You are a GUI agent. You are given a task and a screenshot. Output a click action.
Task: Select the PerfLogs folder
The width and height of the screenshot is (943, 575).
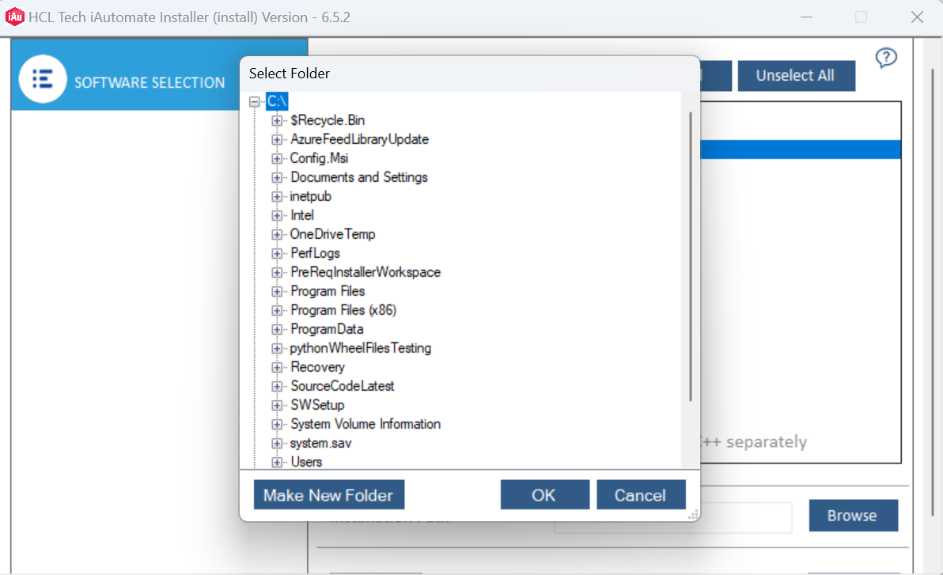[x=315, y=253]
